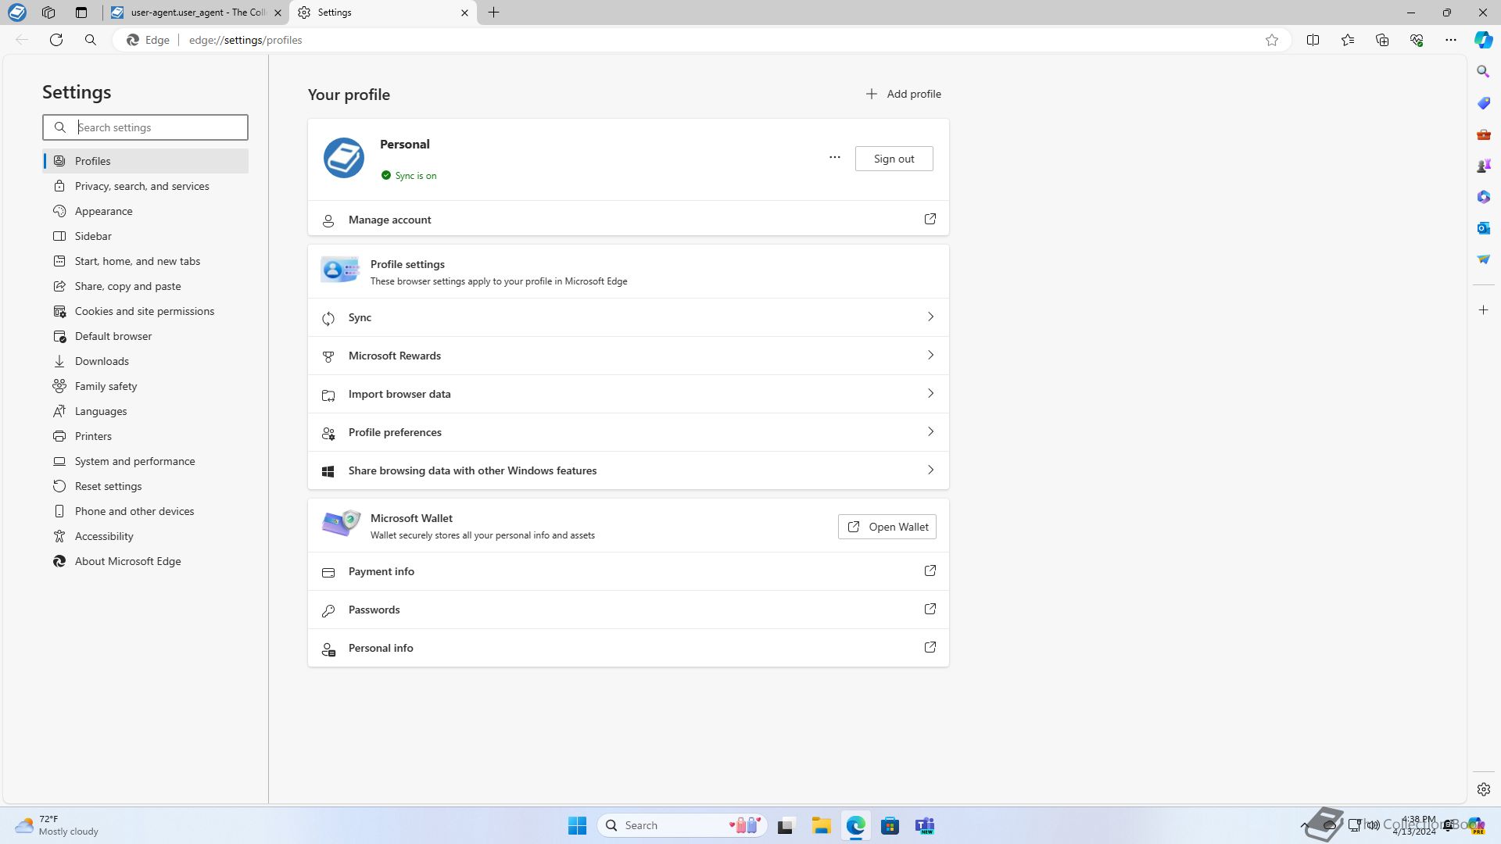Open sidebar settings gear at bottom

coord(1484,789)
